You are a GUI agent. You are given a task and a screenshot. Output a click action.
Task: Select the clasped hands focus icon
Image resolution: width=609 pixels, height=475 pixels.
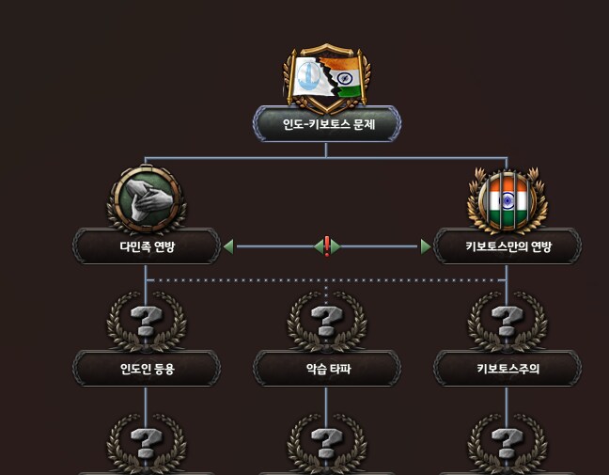pyautogui.click(x=147, y=199)
